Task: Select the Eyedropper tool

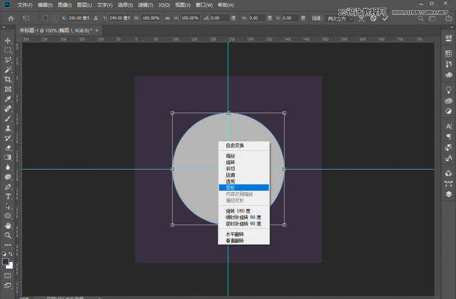Action: [8, 99]
